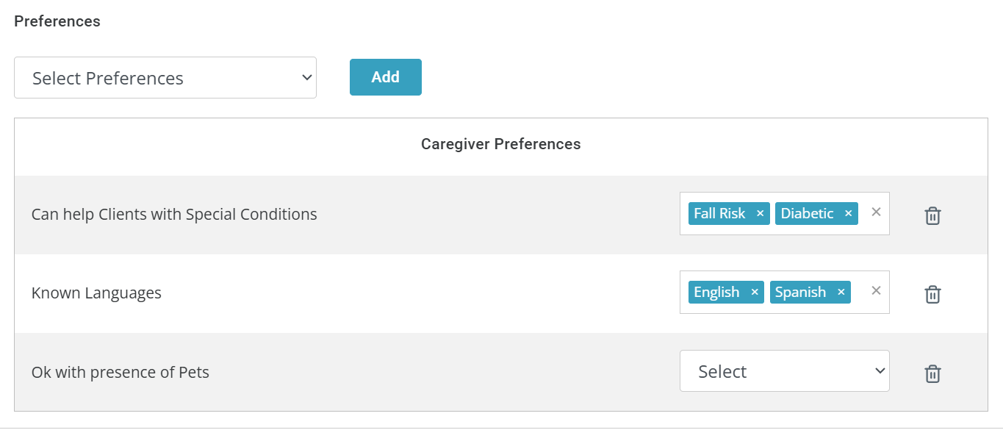Select the Fall Risk tag label
This screenshot has width=1003, height=430.
[x=719, y=213]
